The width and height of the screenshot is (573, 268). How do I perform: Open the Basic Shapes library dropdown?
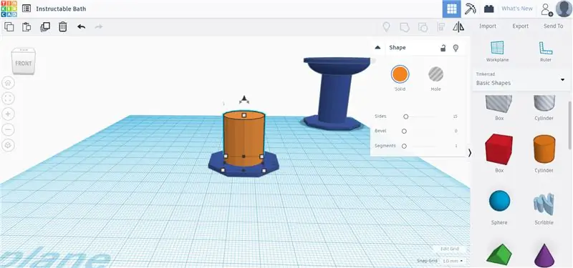click(x=521, y=79)
